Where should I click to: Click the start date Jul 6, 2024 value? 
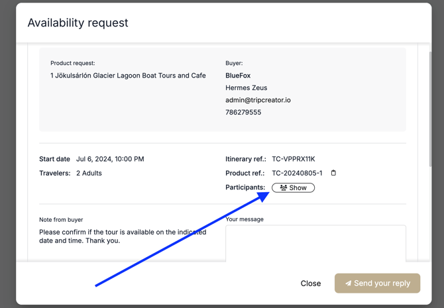tap(110, 159)
